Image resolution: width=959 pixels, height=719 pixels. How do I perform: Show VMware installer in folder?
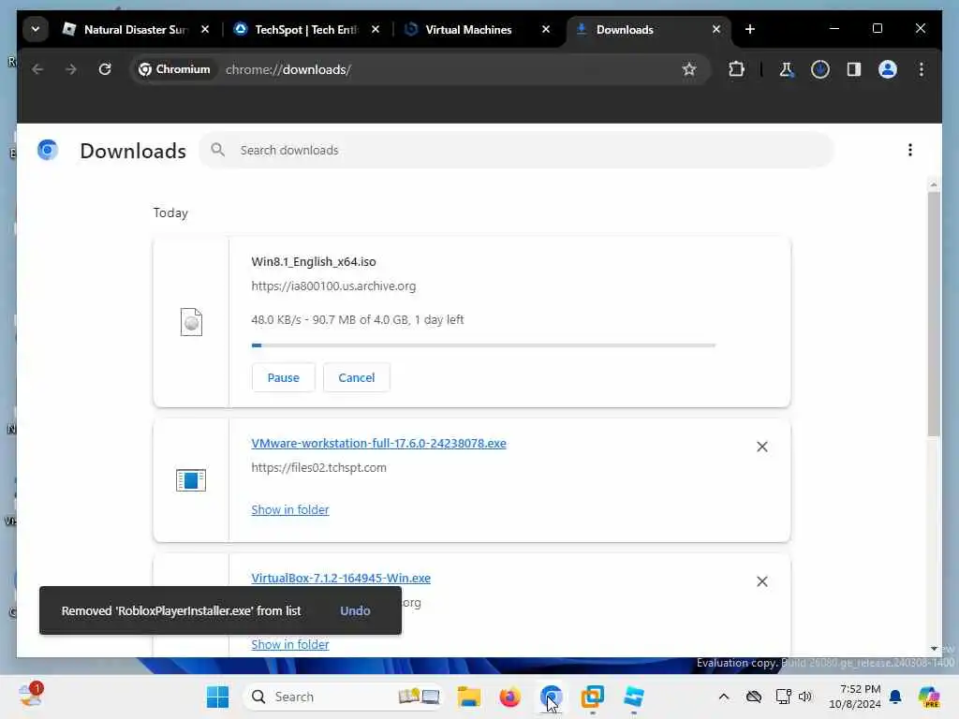point(290,509)
